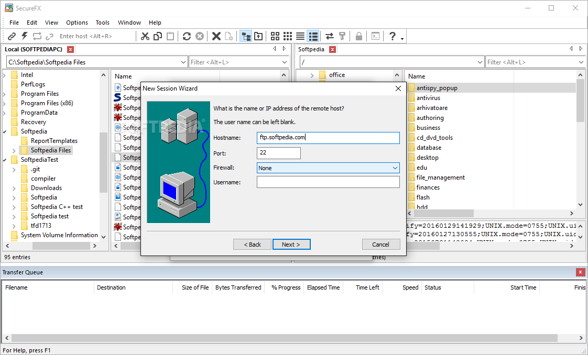Image resolution: width=588 pixels, height=355 pixels.
Task: Open the Options menu
Action: 77,23
